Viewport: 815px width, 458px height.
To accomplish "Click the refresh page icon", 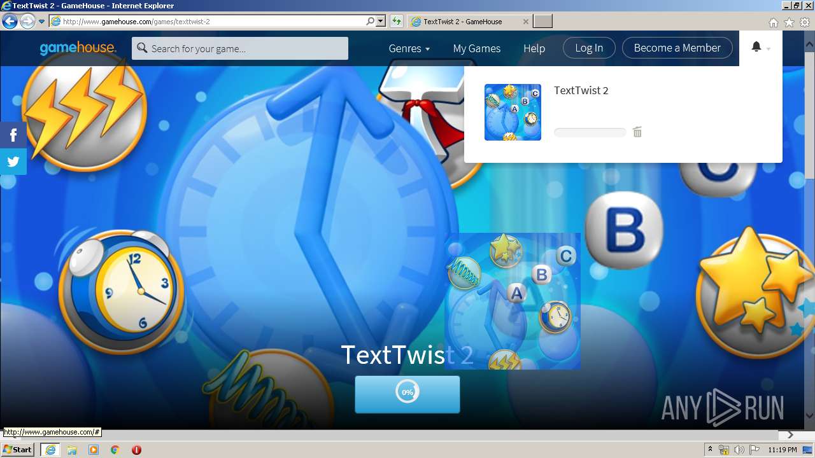I will pos(396,22).
